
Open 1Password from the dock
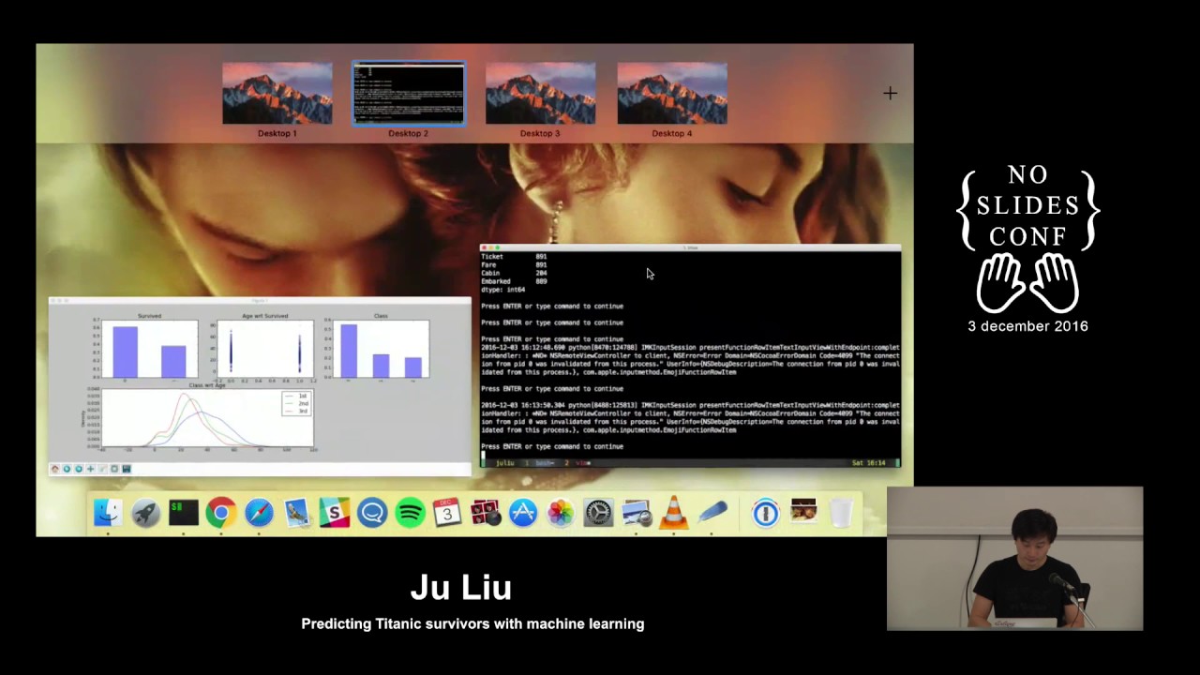pyautogui.click(x=766, y=513)
